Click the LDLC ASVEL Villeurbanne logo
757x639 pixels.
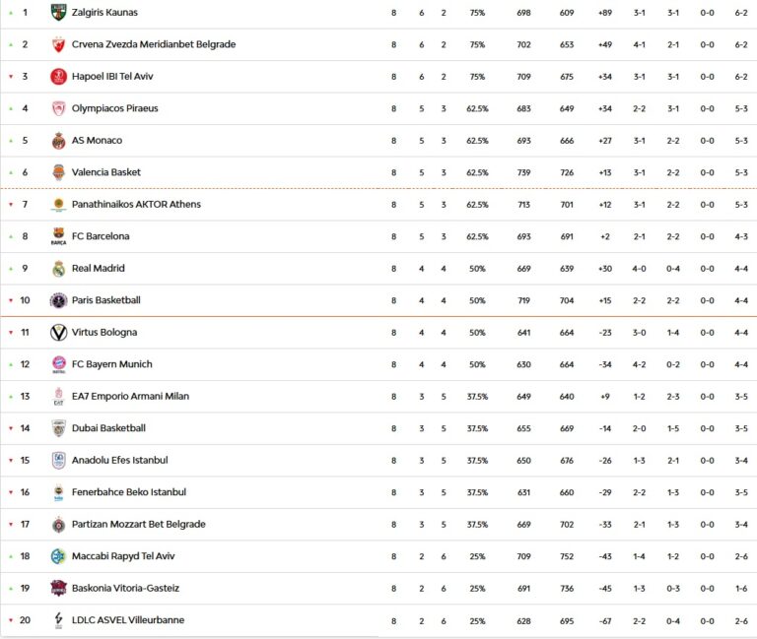click(58, 620)
